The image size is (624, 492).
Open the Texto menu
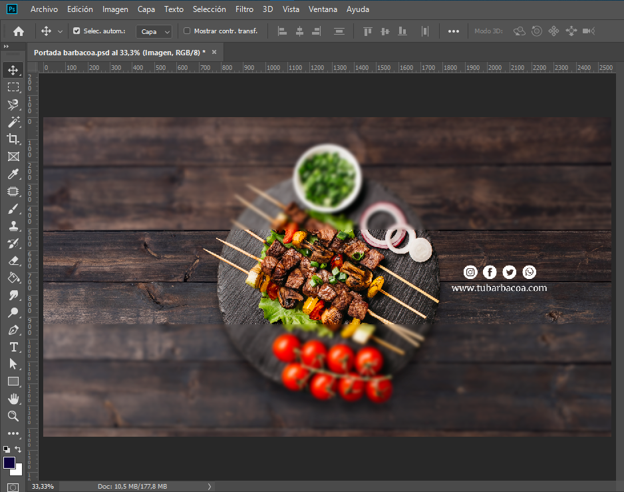point(174,9)
